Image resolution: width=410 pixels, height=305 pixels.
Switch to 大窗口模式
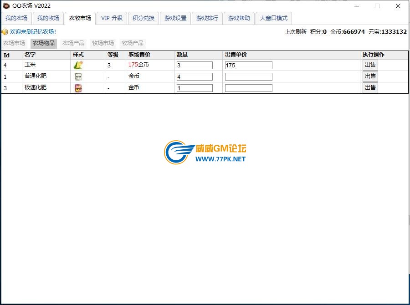(274, 18)
